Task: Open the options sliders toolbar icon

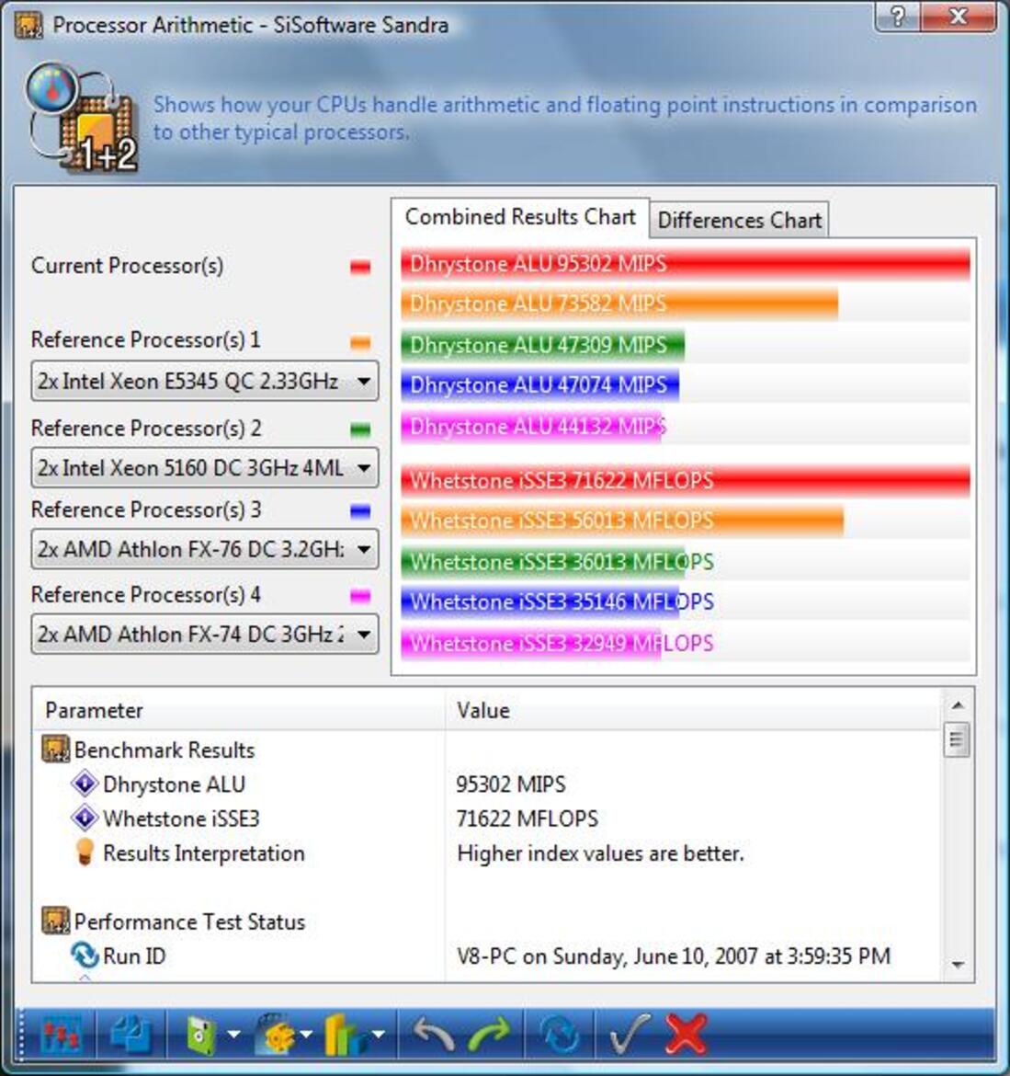Action: tap(61, 1034)
